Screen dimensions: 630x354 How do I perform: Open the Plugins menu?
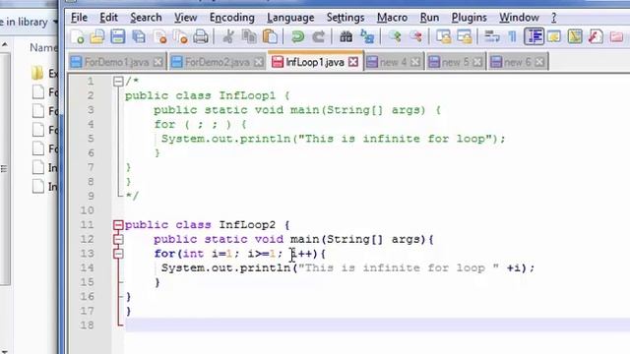469,18
